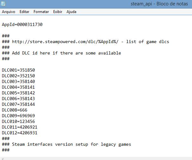Place cursor on the DLC001=351850 line
This screenshot has height=160, width=192.
[18, 70]
